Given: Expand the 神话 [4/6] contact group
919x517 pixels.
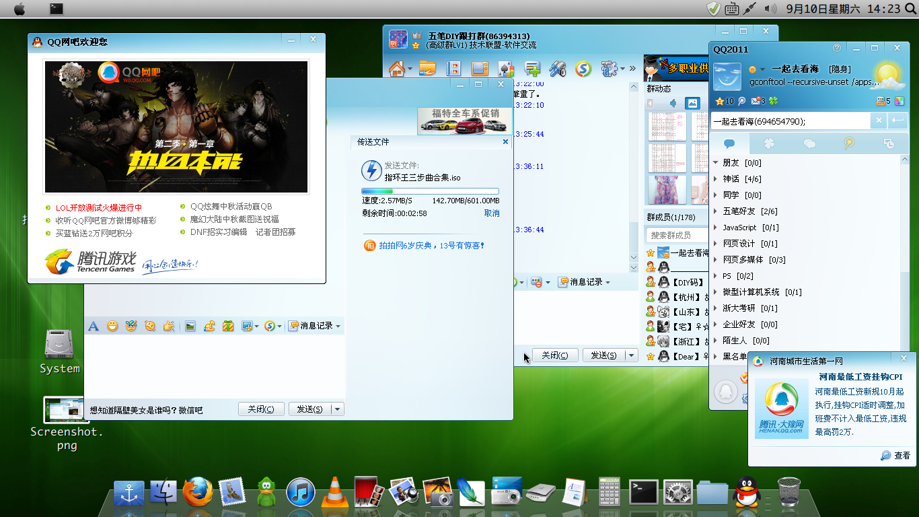Looking at the screenshot, I should 716,179.
